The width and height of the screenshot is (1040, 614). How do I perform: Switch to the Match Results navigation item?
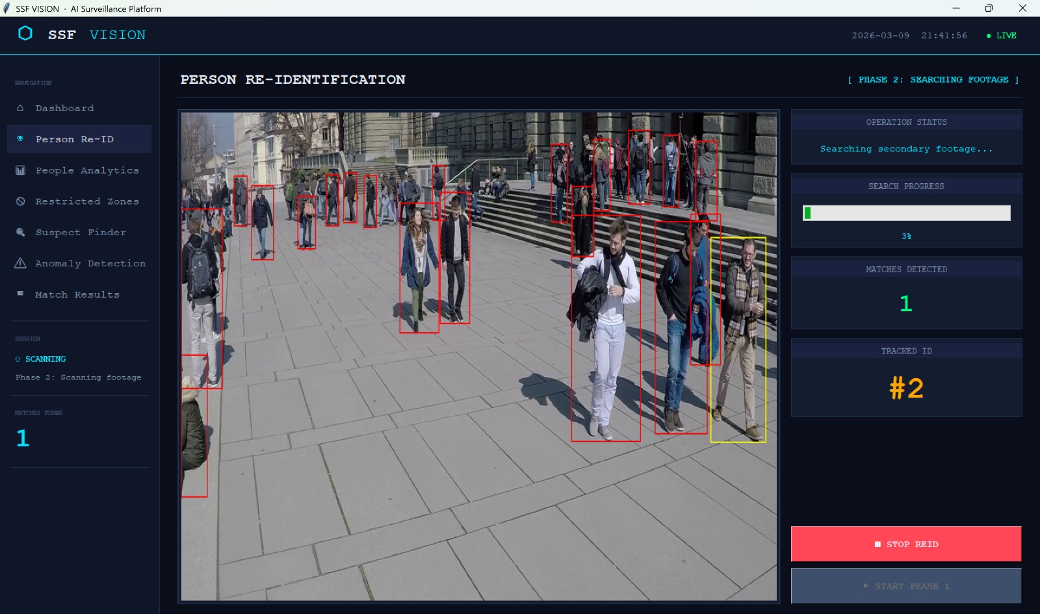[x=76, y=294]
